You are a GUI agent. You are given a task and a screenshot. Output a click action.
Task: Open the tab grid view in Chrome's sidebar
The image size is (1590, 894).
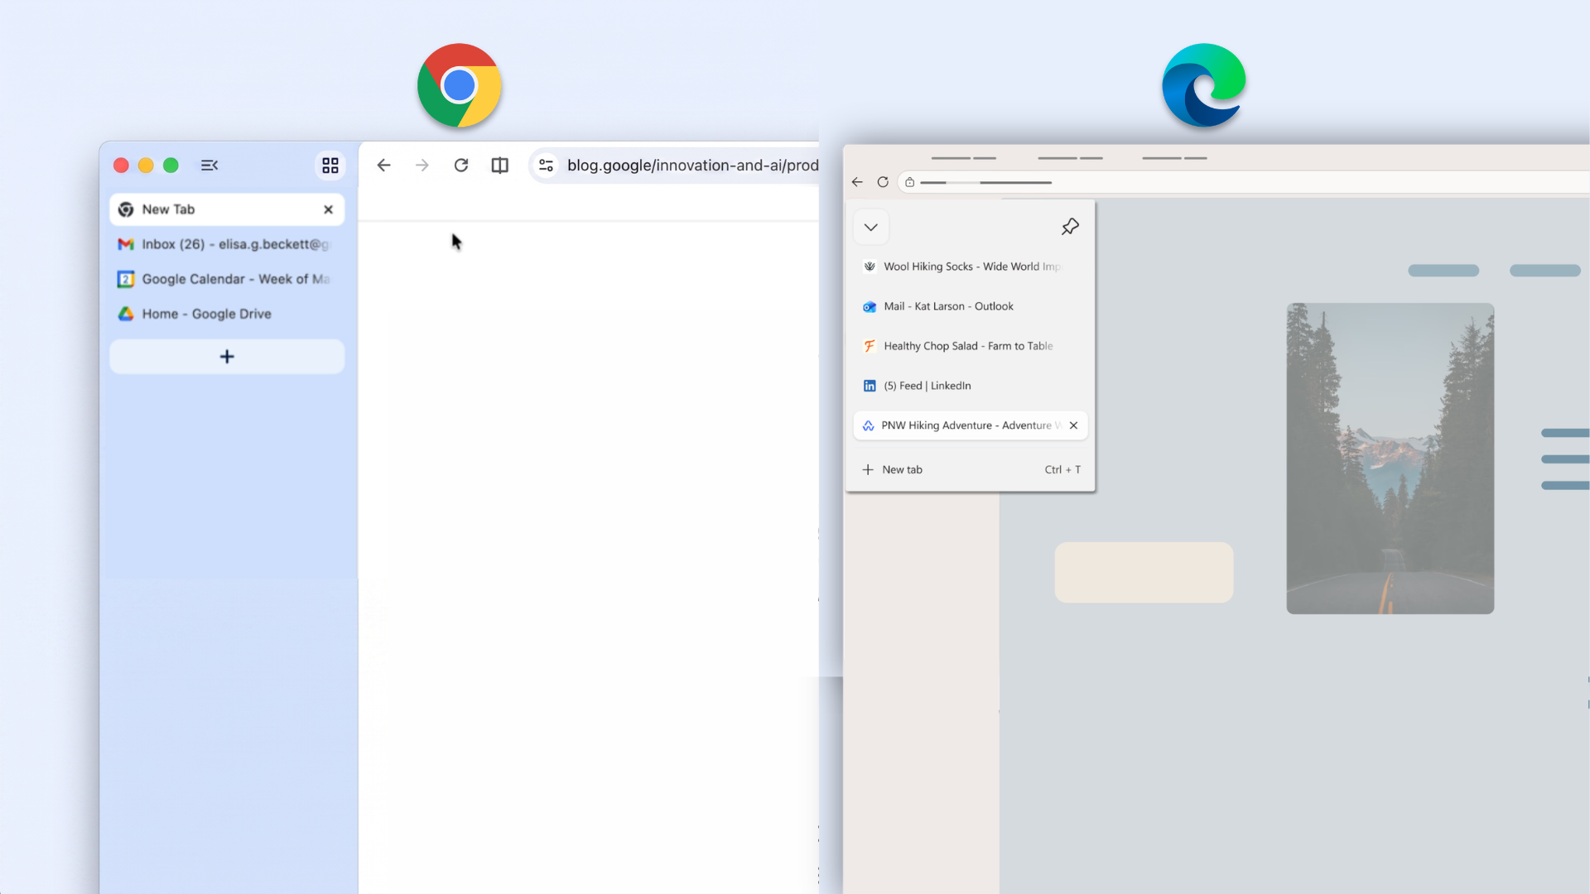[x=330, y=165]
